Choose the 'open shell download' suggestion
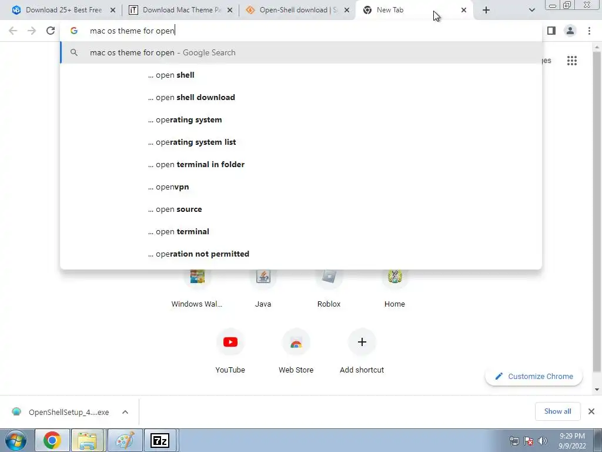Viewport: 602px width, 452px height. [301, 97]
